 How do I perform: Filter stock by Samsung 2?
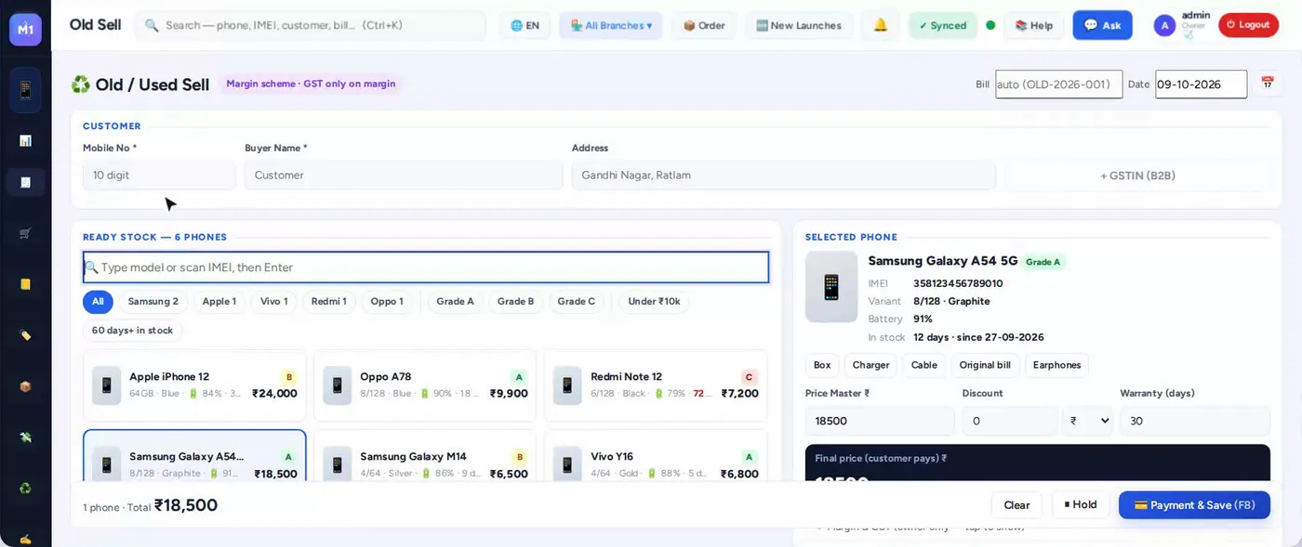[x=153, y=302]
